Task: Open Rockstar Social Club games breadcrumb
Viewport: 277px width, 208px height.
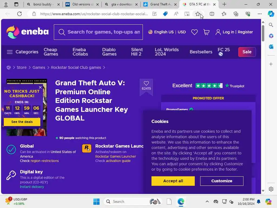Action: pos(76,67)
